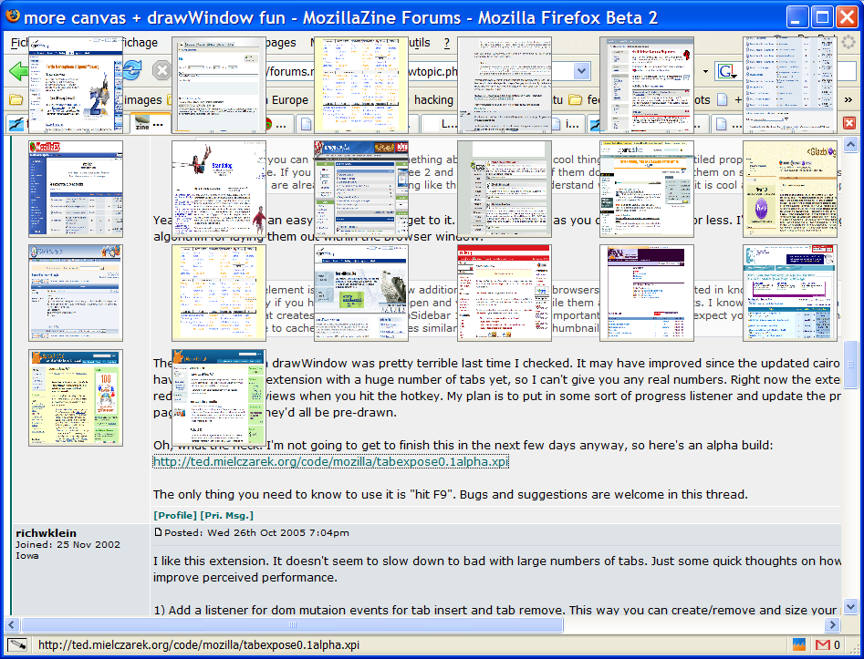This screenshot has height=659, width=864.
Task: Click the green Back arrow
Action: click(x=17, y=71)
